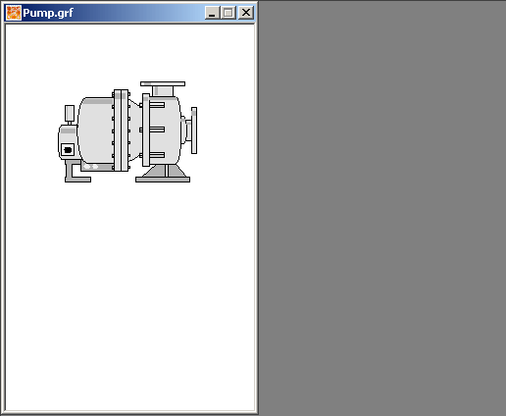Select the large cylindrical motor body
The height and width of the screenshot is (416, 506).
[x=96, y=130]
